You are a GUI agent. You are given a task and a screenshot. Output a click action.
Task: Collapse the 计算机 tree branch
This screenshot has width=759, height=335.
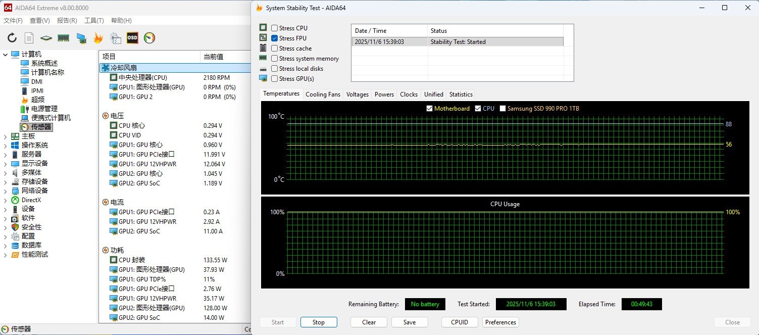click(x=5, y=54)
